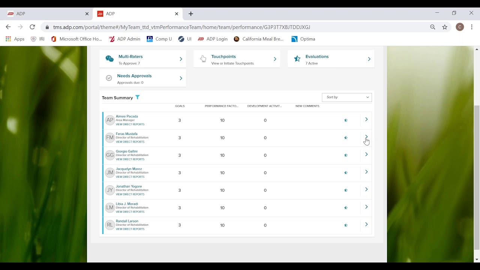Open the Chrome profile avatar C
This screenshot has height=270, width=480.
[460, 27]
